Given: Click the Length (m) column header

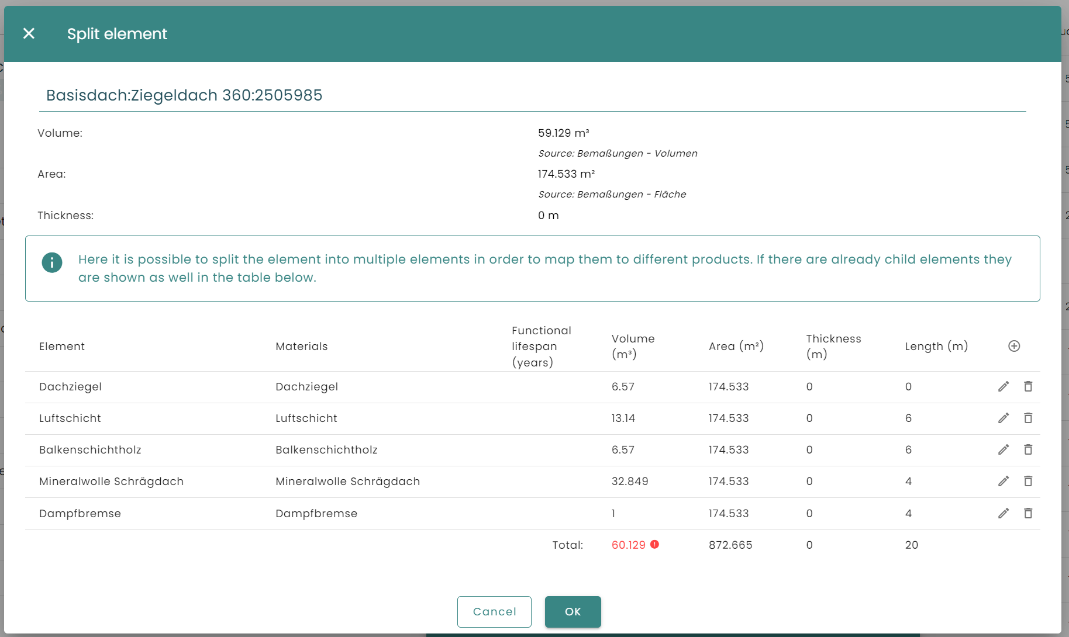Looking at the screenshot, I should click(x=937, y=347).
